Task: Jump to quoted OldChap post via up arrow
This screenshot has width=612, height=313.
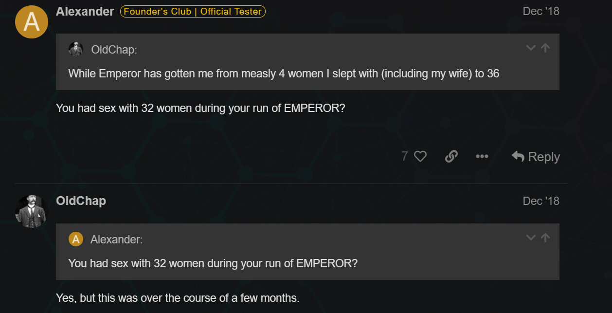Action: pos(545,48)
